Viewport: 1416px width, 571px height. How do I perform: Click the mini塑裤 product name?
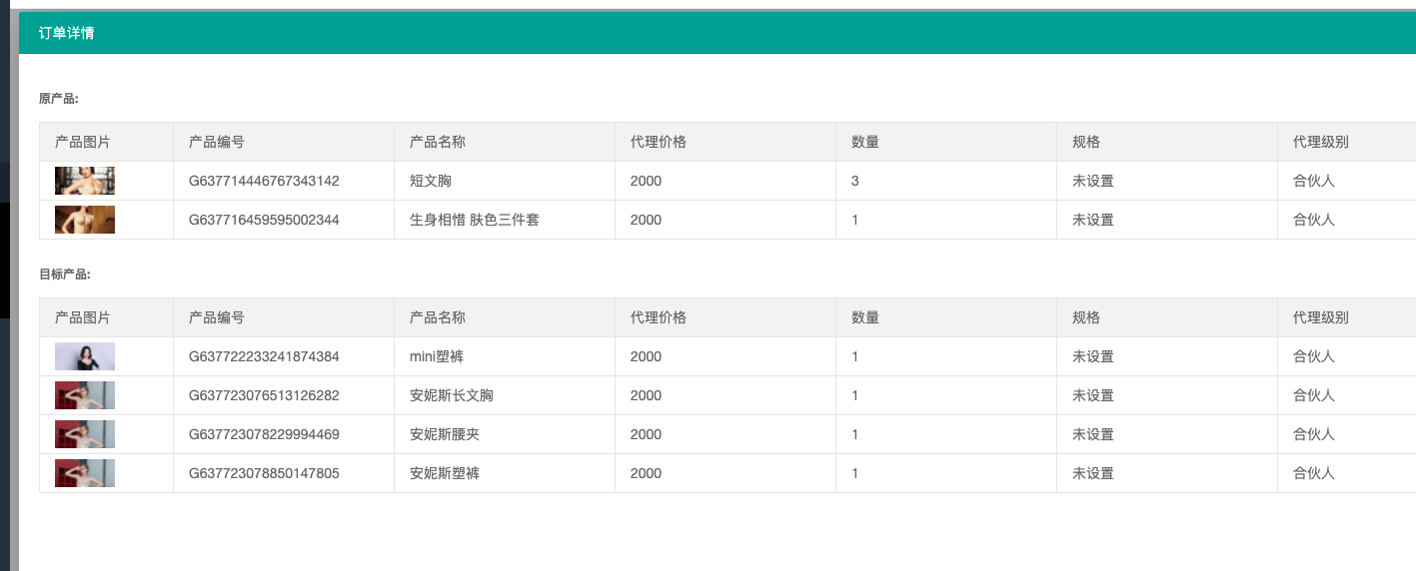pyautogui.click(x=437, y=356)
